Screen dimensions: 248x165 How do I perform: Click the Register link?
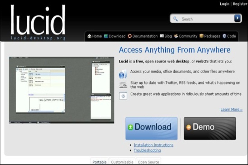(x=240, y=4)
